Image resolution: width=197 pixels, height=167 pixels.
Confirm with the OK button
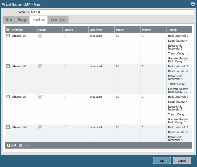(162, 160)
